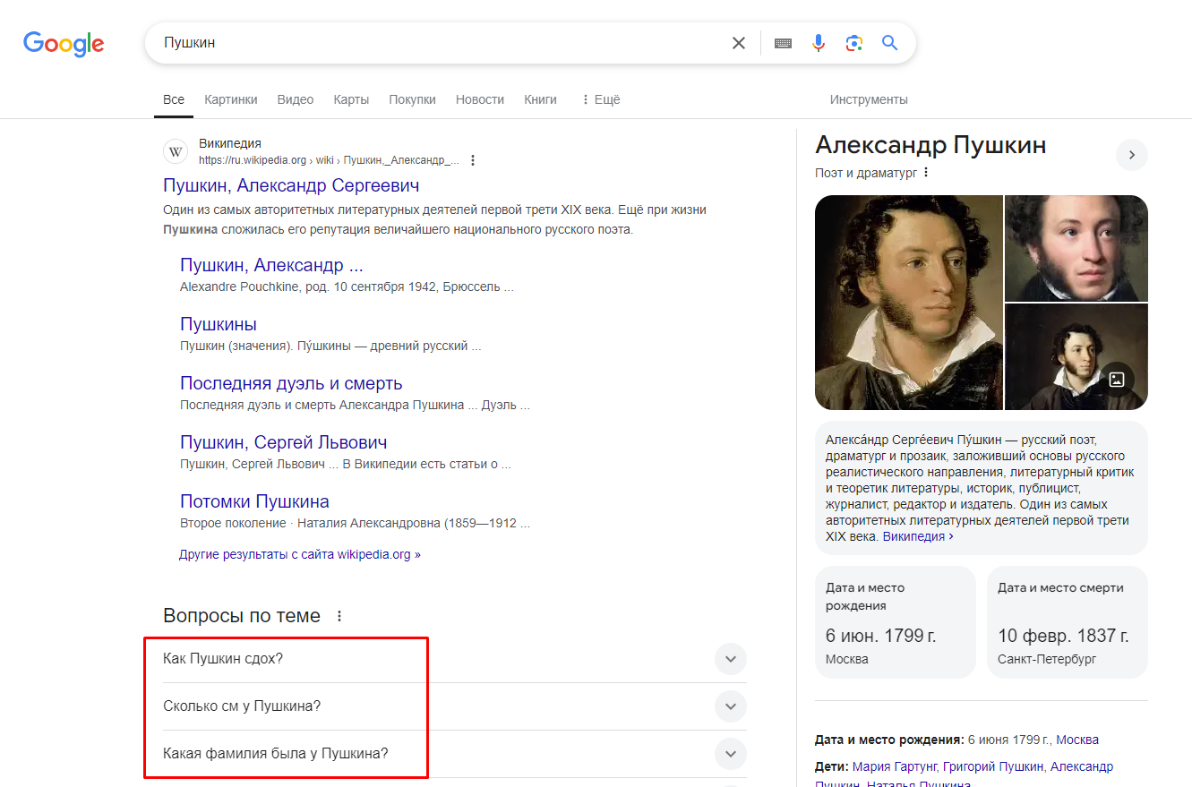Expand question Как Пушкин сдох?
The image size is (1192, 787).
pyautogui.click(x=455, y=659)
